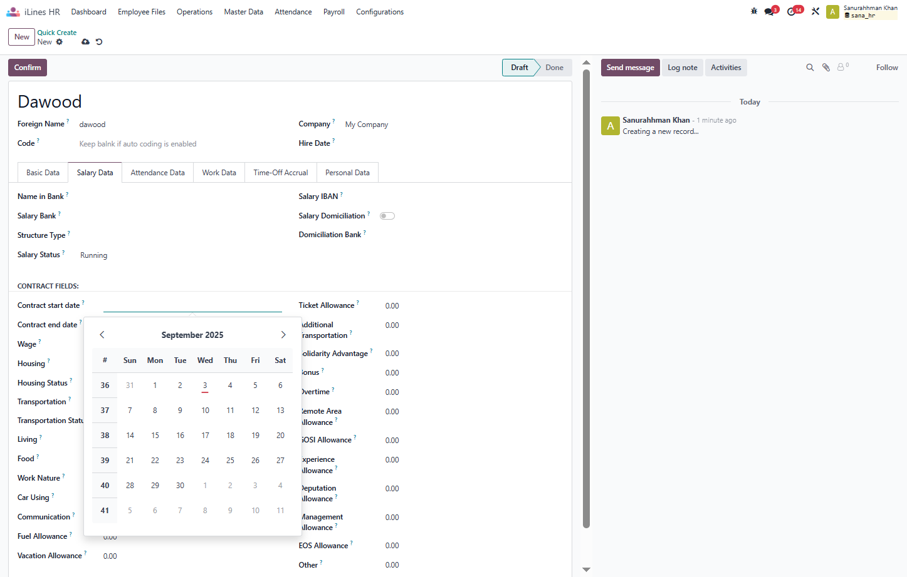Open conversations chat icon
This screenshot has width=907, height=577.
pyautogui.click(x=769, y=12)
